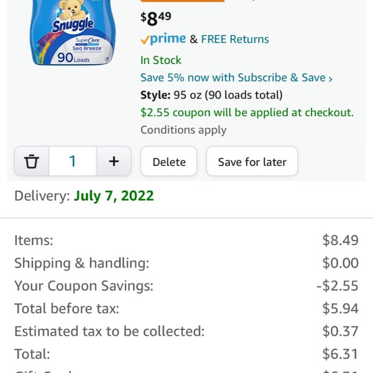Select the July 7, 2022 delivery date

[x=114, y=196]
